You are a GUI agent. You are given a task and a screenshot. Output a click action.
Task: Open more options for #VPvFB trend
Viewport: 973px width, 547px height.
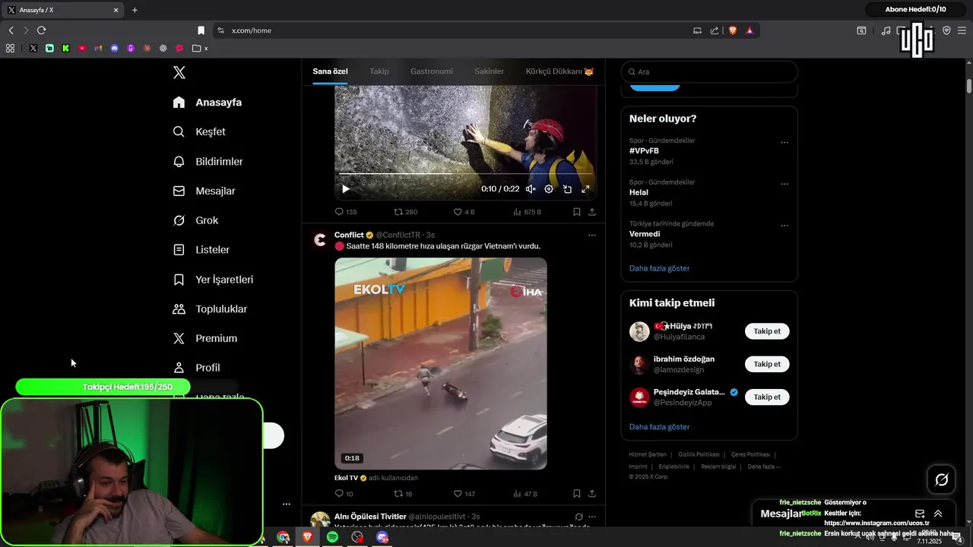784,142
